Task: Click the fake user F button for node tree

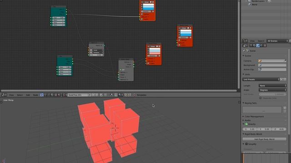Action: coord(90,95)
